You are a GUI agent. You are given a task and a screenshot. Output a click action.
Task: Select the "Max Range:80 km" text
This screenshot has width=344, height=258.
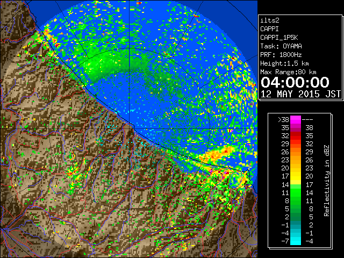point(288,72)
